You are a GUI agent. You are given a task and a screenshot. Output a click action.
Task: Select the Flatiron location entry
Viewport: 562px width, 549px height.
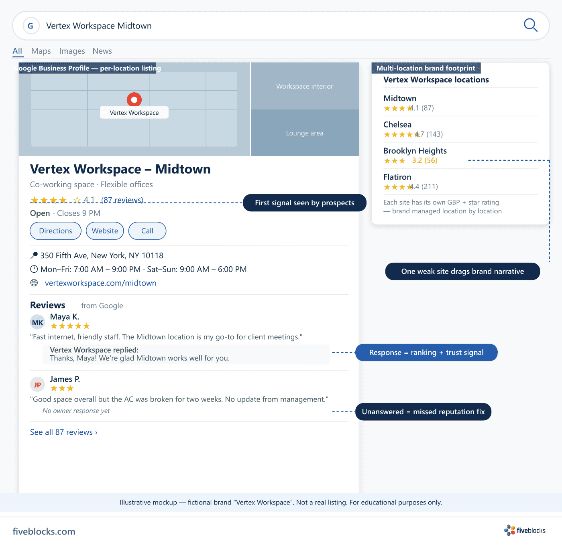pyautogui.click(x=461, y=181)
